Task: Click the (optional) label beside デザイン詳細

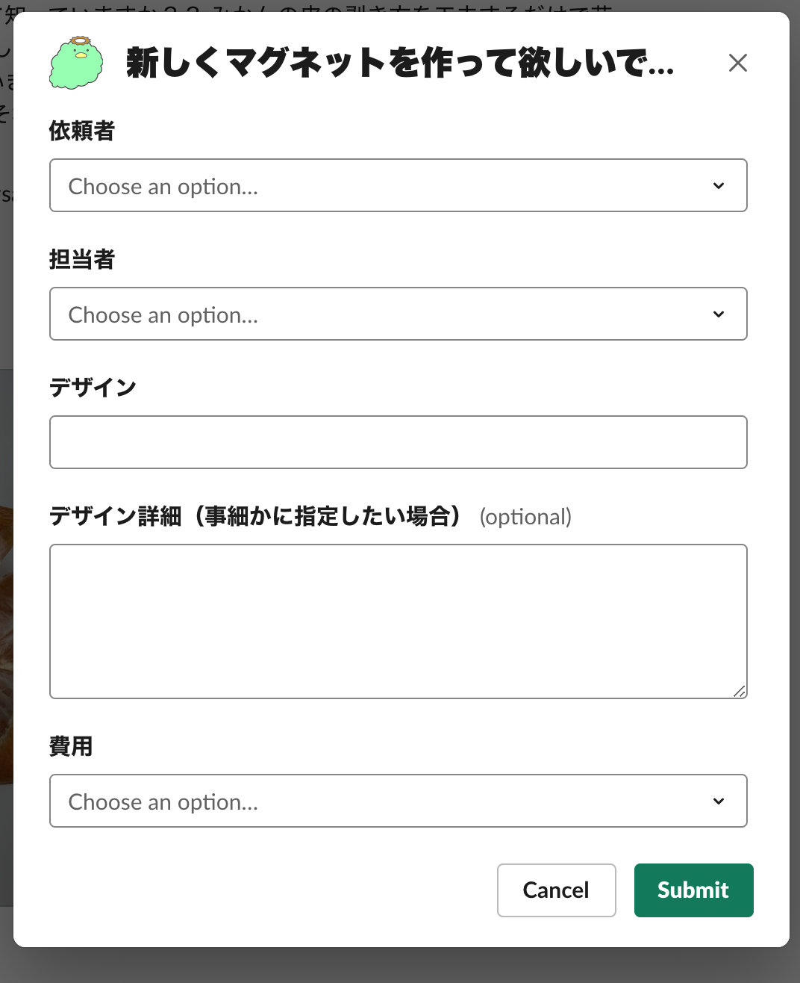Action: click(525, 516)
